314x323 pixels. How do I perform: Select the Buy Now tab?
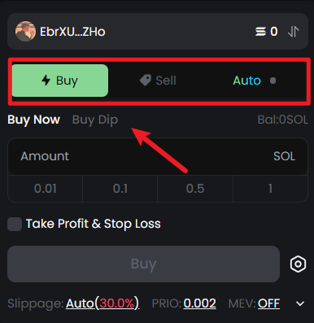[x=34, y=120]
